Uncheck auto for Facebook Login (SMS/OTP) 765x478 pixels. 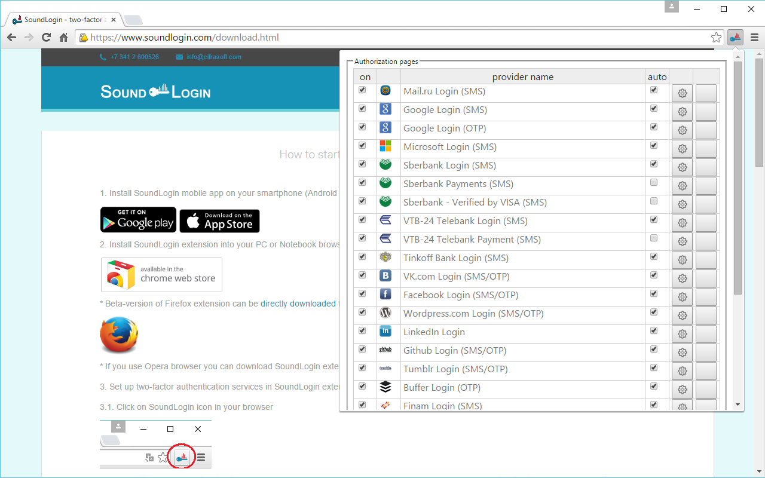[654, 294]
